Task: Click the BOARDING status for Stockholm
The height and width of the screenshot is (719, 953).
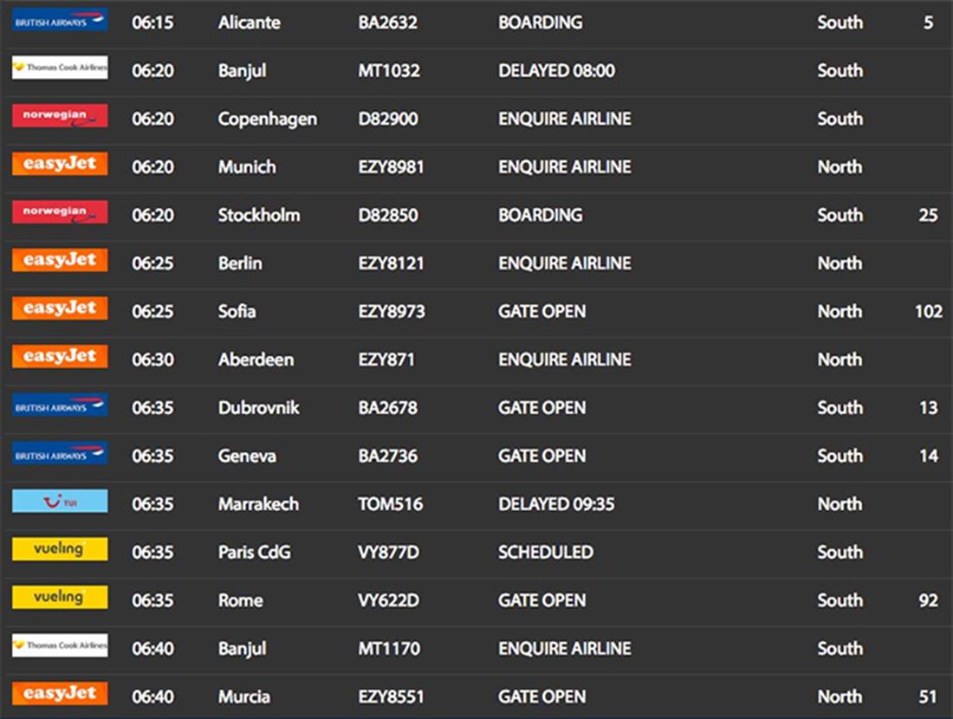Action: [x=541, y=215]
